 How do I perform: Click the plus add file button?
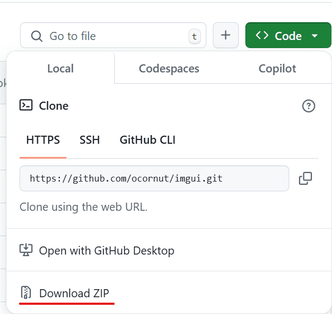pyautogui.click(x=226, y=35)
